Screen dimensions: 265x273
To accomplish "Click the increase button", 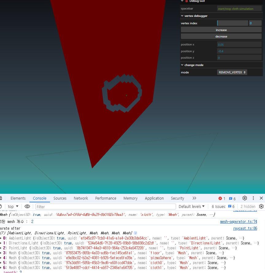I will pos(221,30).
